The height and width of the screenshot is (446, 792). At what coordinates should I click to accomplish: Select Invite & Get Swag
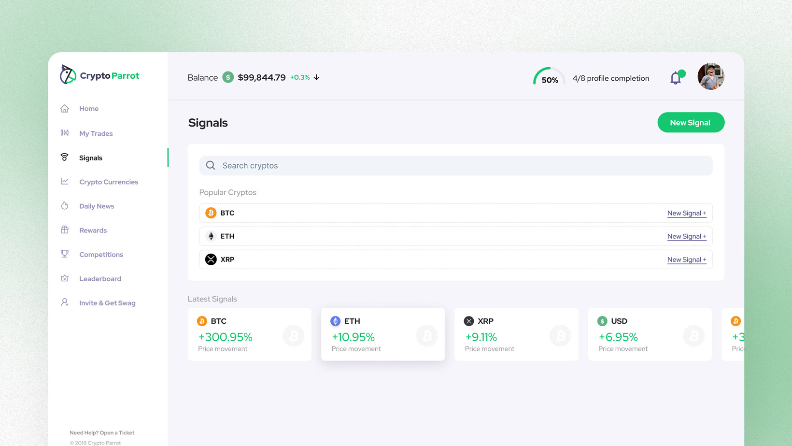pos(107,303)
